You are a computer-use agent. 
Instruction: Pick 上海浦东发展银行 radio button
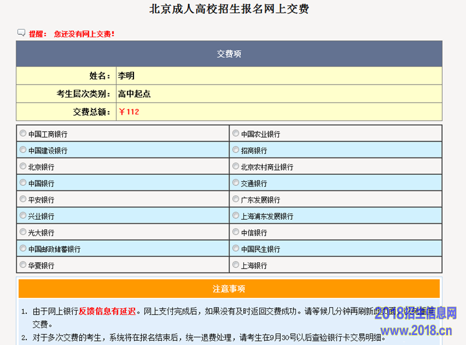236,215
